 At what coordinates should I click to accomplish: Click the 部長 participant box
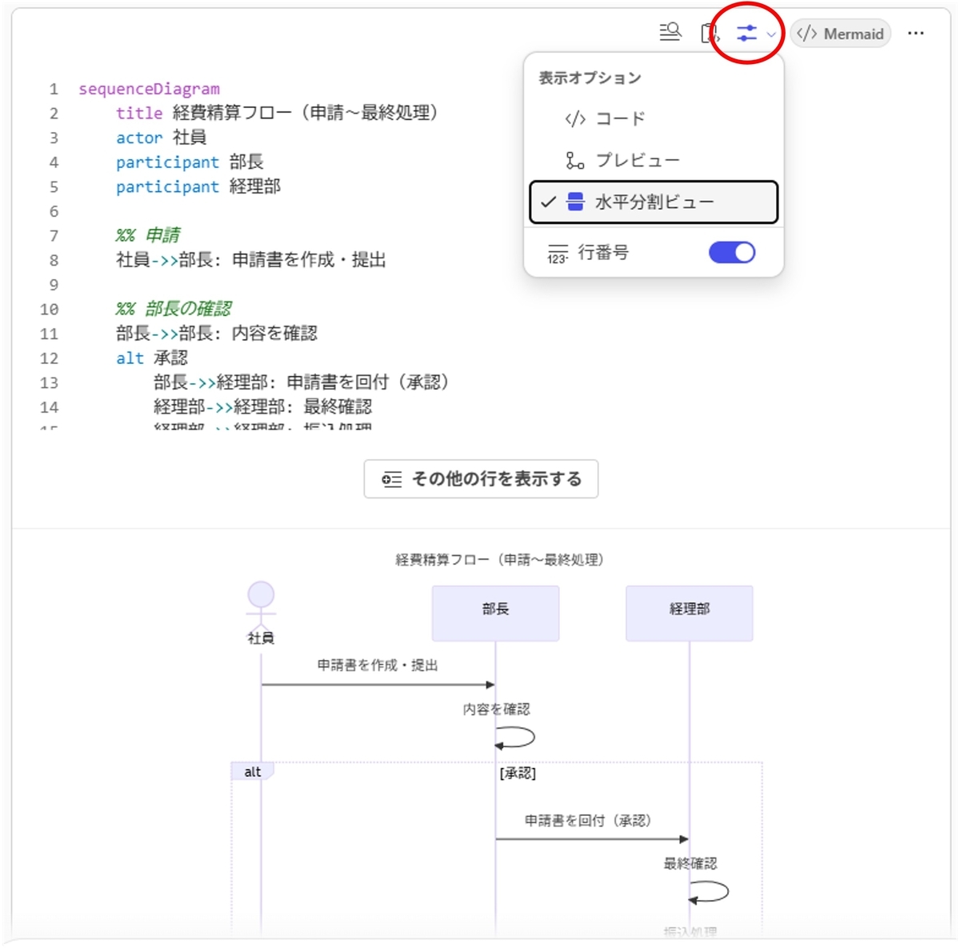[495, 613]
